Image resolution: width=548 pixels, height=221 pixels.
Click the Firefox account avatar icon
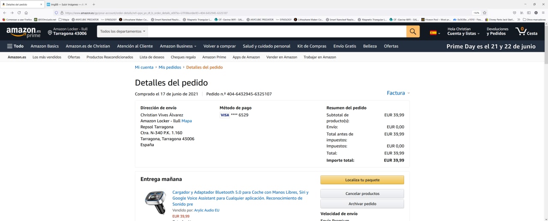[536, 13]
